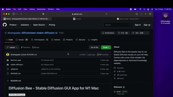Image resolution: width=173 pixels, height=97 pixels.
Task: Open the Insights tab
Action: [x=93, y=40]
